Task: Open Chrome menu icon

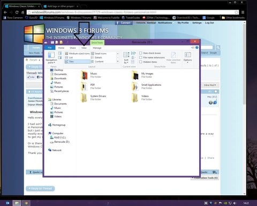Action: coord(243,12)
